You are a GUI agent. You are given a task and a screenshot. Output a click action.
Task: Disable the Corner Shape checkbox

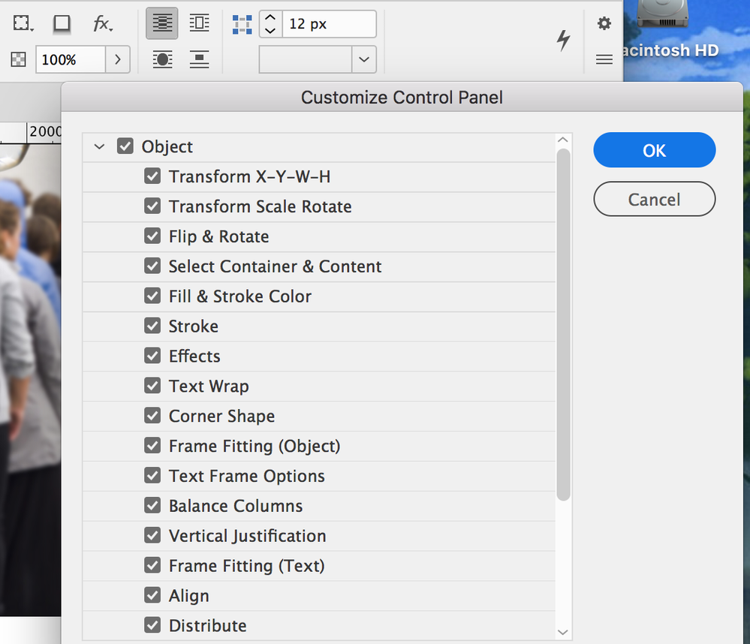153,417
